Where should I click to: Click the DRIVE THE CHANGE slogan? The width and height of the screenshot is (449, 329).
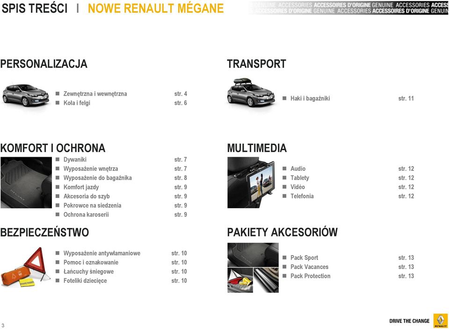pos(409,321)
